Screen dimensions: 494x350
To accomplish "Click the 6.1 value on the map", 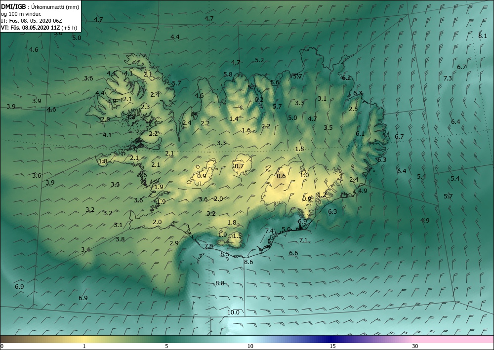I will click(x=360, y=133).
